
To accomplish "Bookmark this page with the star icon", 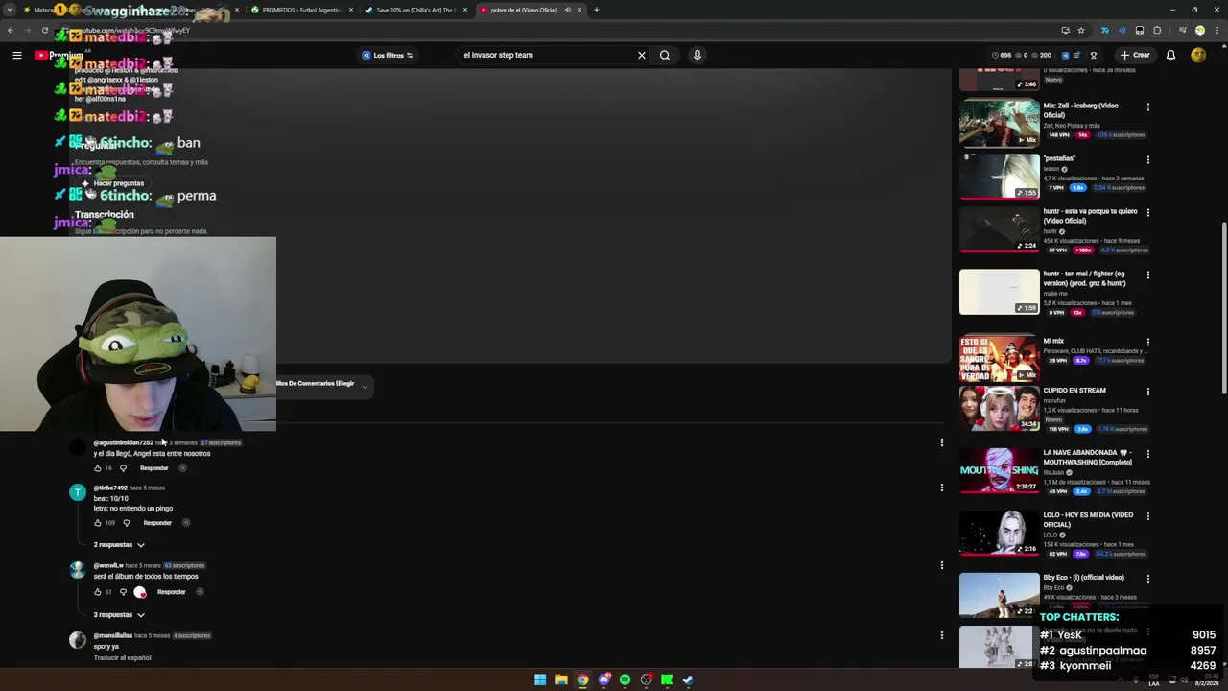I will click(x=1081, y=30).
